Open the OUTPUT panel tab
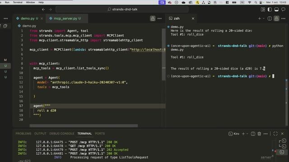Viewport: 289px width, 162px height. (x=40, y=134)
